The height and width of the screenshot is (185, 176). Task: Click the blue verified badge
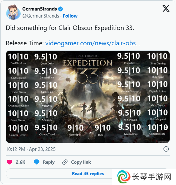[60, 9]
